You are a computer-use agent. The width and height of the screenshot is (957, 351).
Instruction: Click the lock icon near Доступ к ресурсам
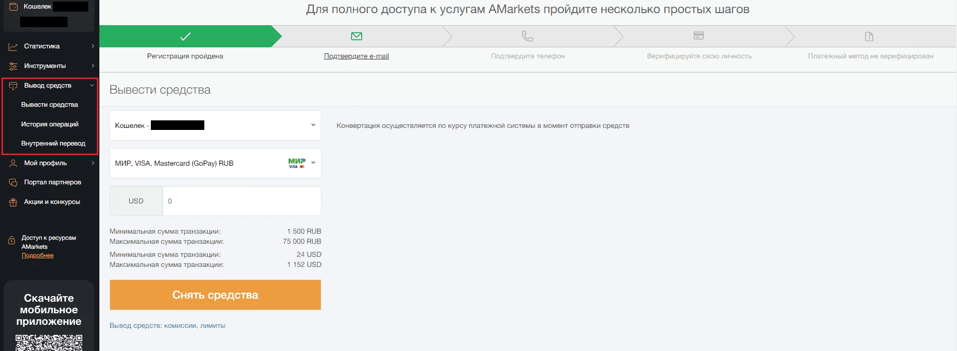coord(12,241)
